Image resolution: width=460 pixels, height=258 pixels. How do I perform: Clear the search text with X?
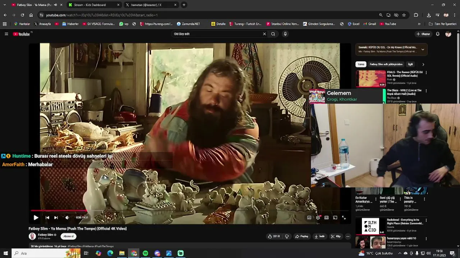(264, 34)
